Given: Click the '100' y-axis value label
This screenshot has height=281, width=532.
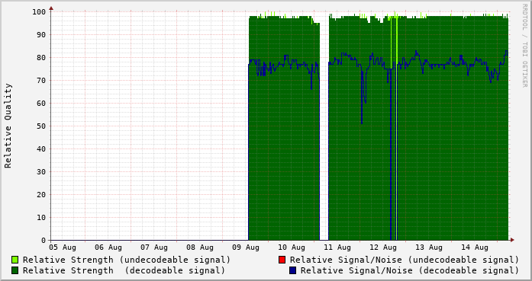Looking at the screenshot, I should click(39, 12).
